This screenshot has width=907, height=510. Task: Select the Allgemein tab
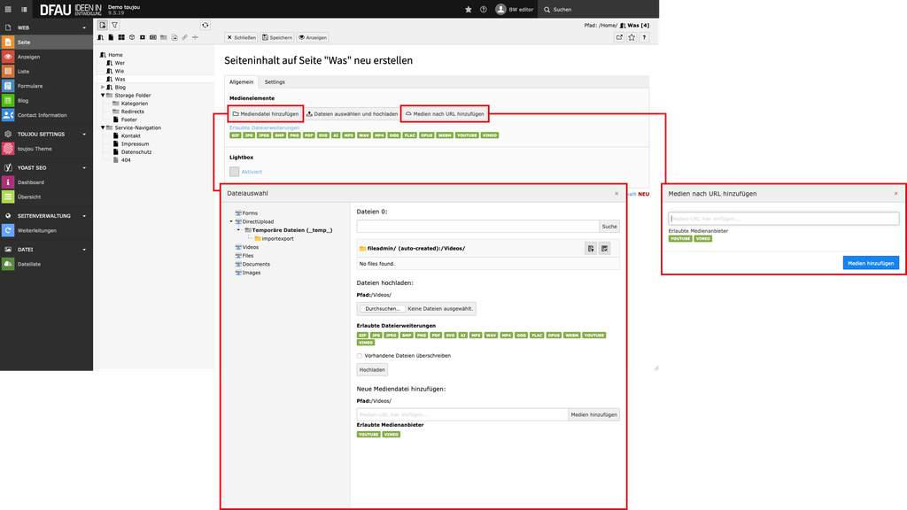tap(241, 81)
